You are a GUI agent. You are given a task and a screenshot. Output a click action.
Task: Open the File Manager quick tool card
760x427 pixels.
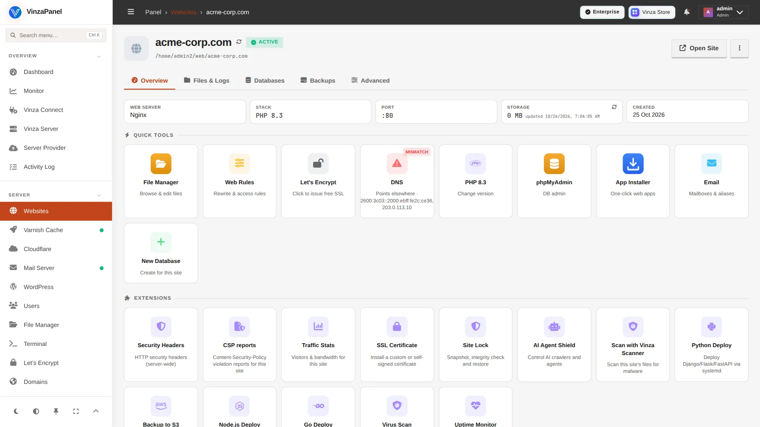click(161, 181)
